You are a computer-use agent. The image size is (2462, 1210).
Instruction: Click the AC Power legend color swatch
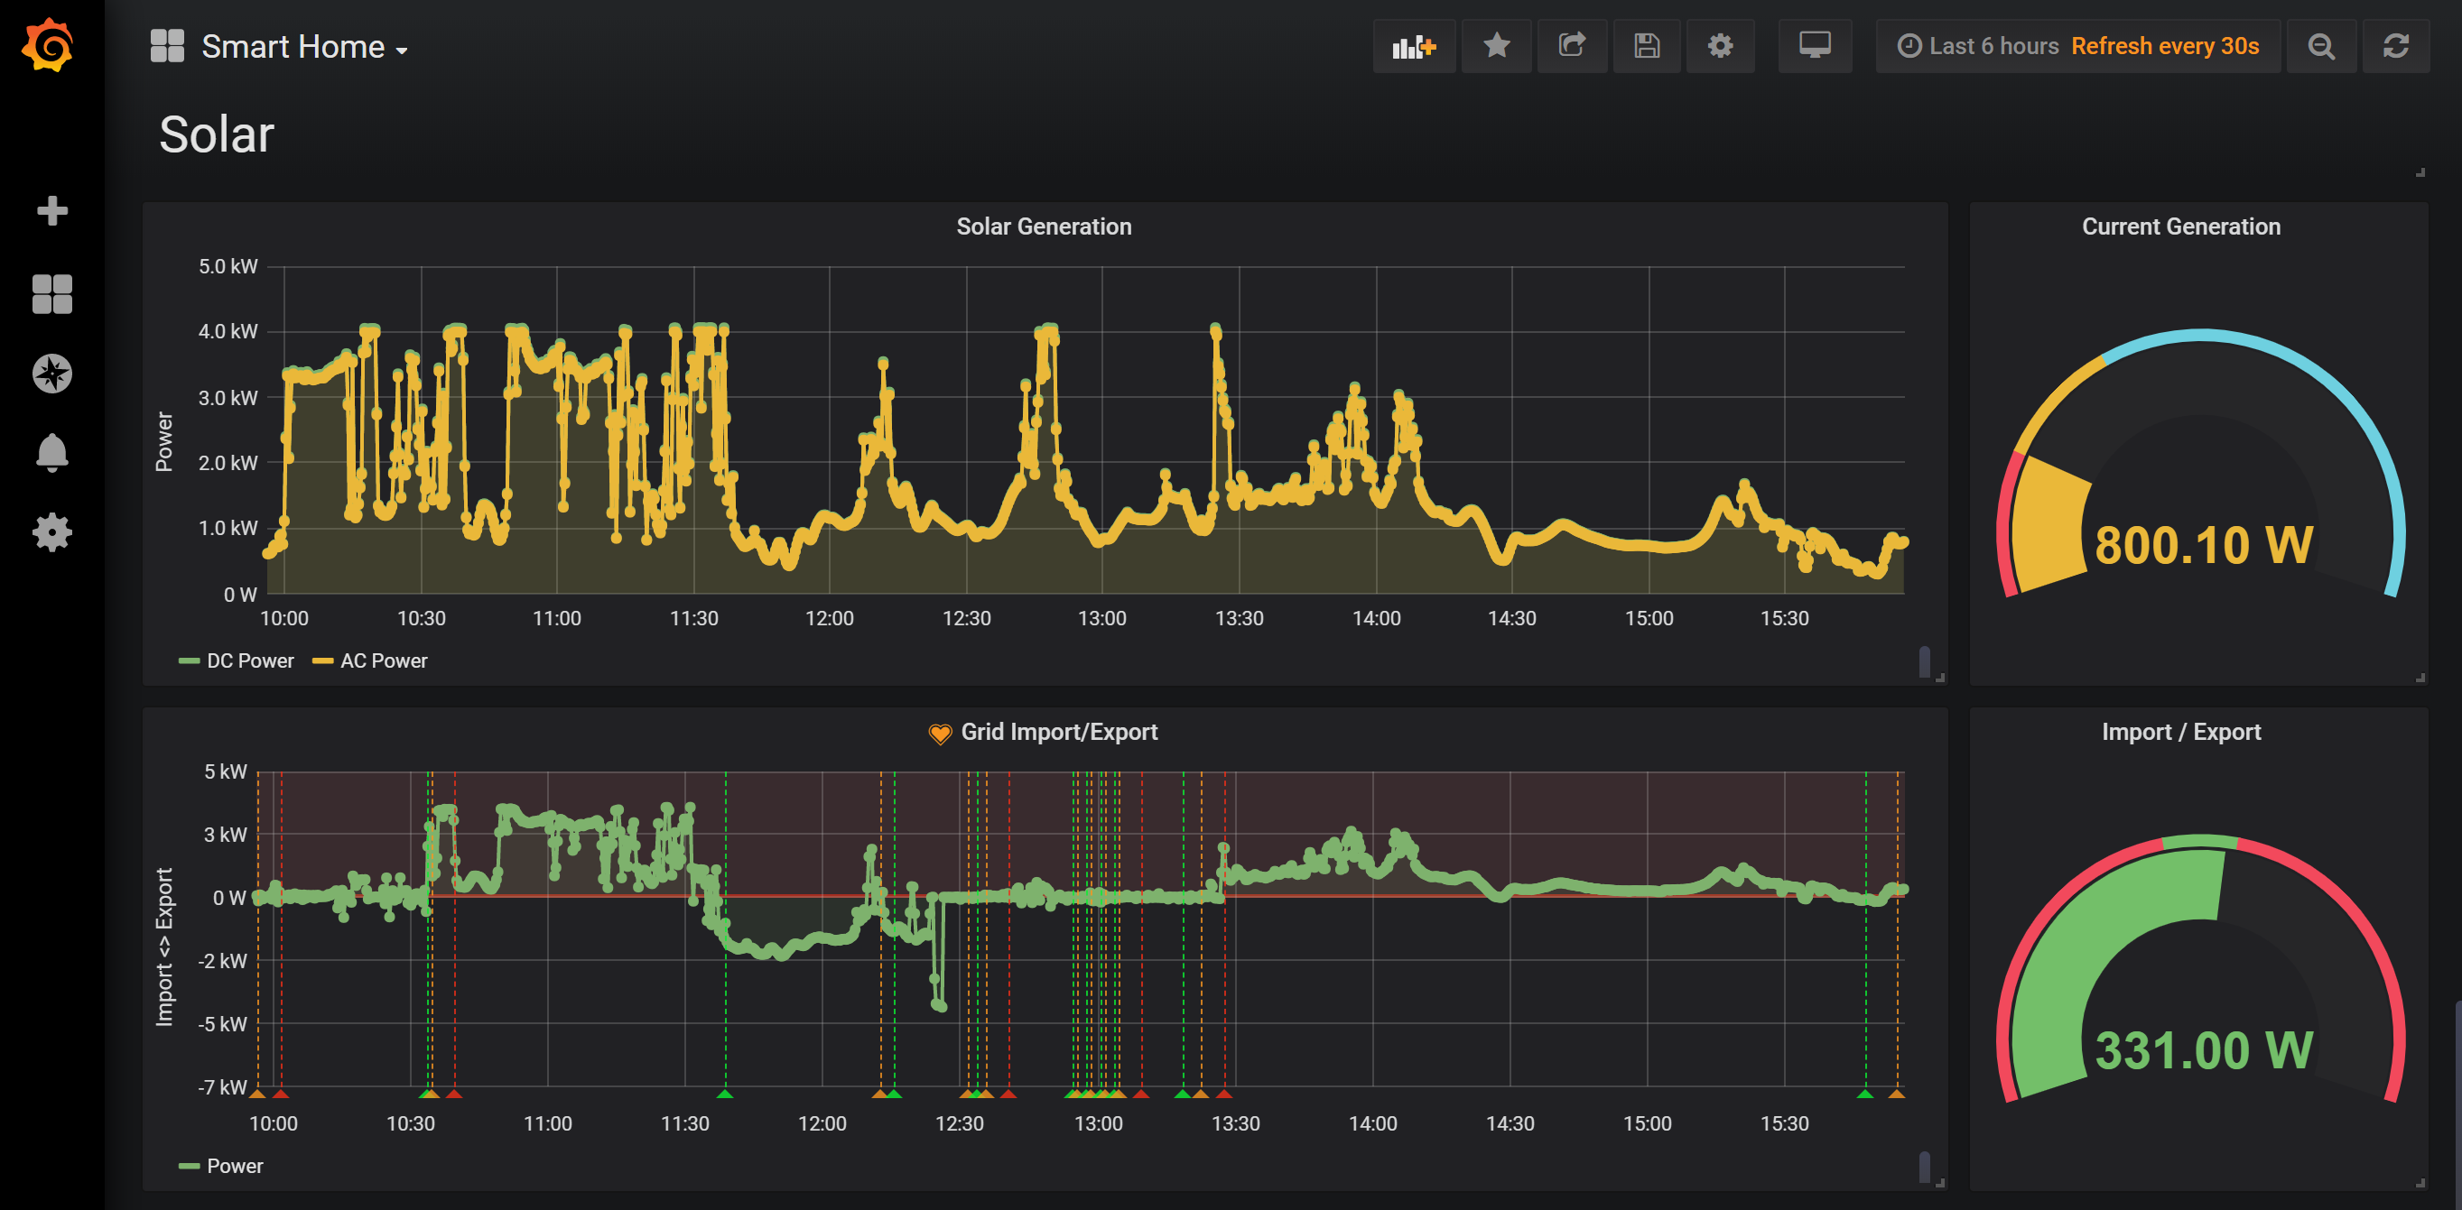[x=323, y=660]
